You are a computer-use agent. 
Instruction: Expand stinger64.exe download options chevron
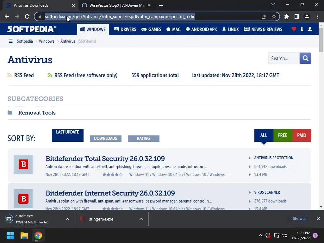click(x=141, y=219)
